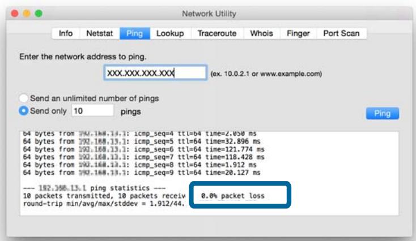Image resolution: width=416 pixels, height=241 pixels.
Task: Click the ping count field showing 10
Action: 92,111
